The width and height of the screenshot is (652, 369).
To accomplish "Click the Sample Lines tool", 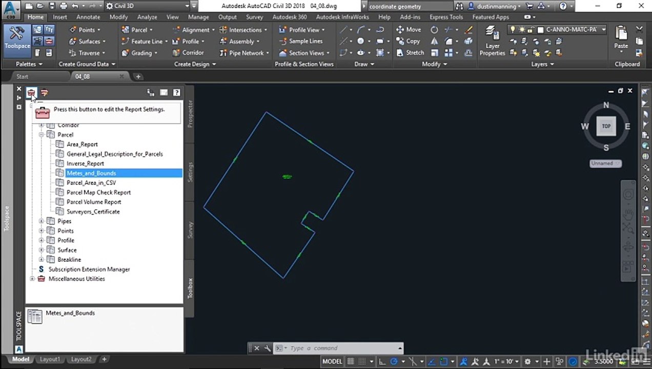I will click(301, 41).
